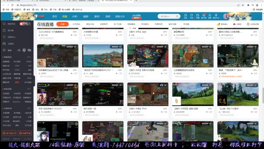Expand all under 网游竞技 section

coord(29,57)
